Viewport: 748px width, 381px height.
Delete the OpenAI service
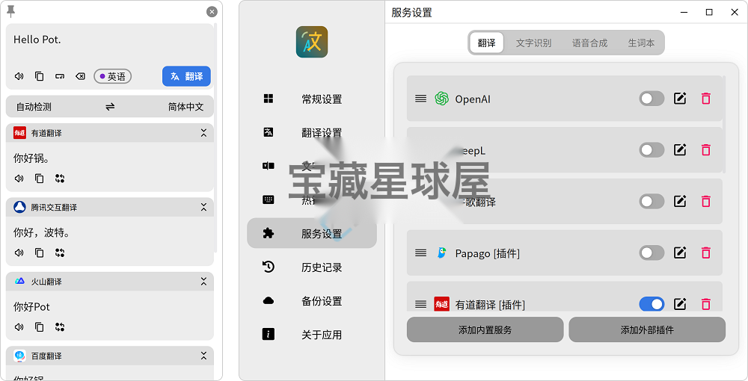[x=706, y=99]
